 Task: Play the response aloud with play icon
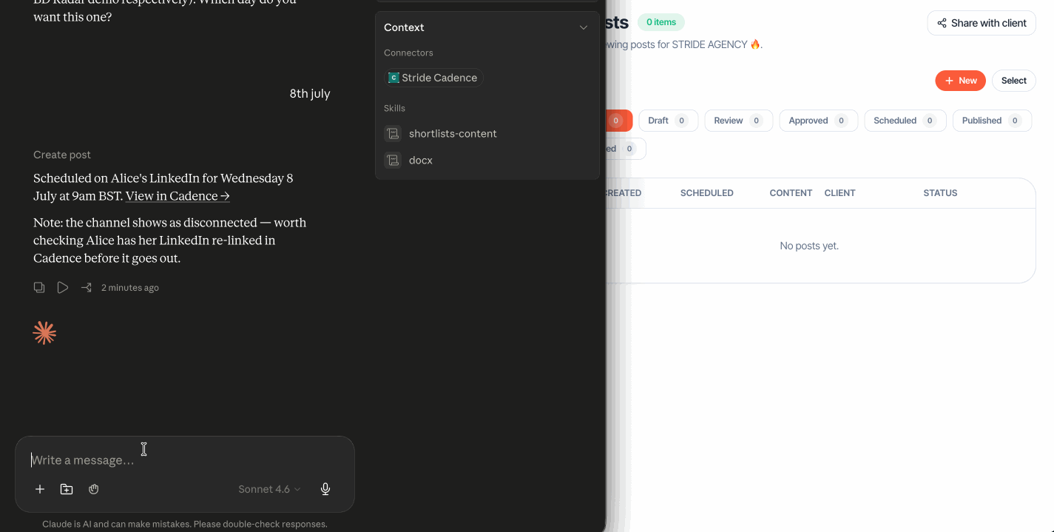[x=63, y=287]
